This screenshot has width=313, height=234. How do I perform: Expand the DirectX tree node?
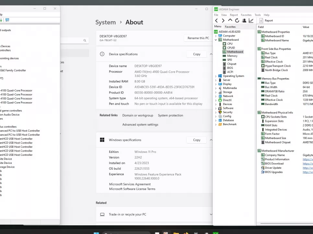pos(216,100)
